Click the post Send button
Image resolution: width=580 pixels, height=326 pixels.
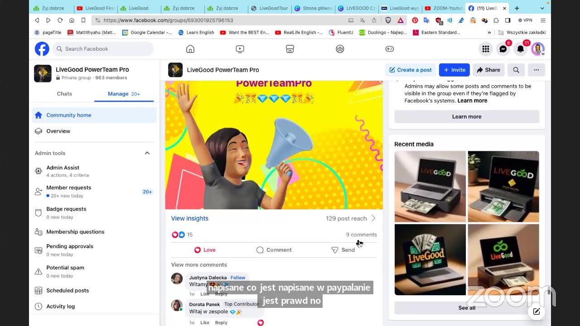(x=343, y=250)
